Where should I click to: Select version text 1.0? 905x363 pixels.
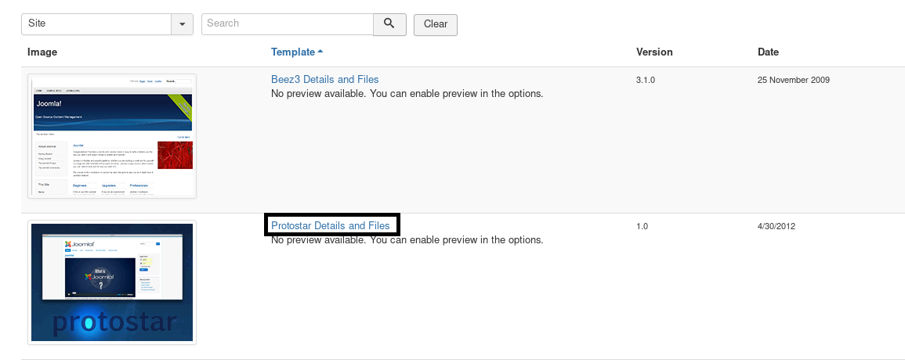coord(642,226)
